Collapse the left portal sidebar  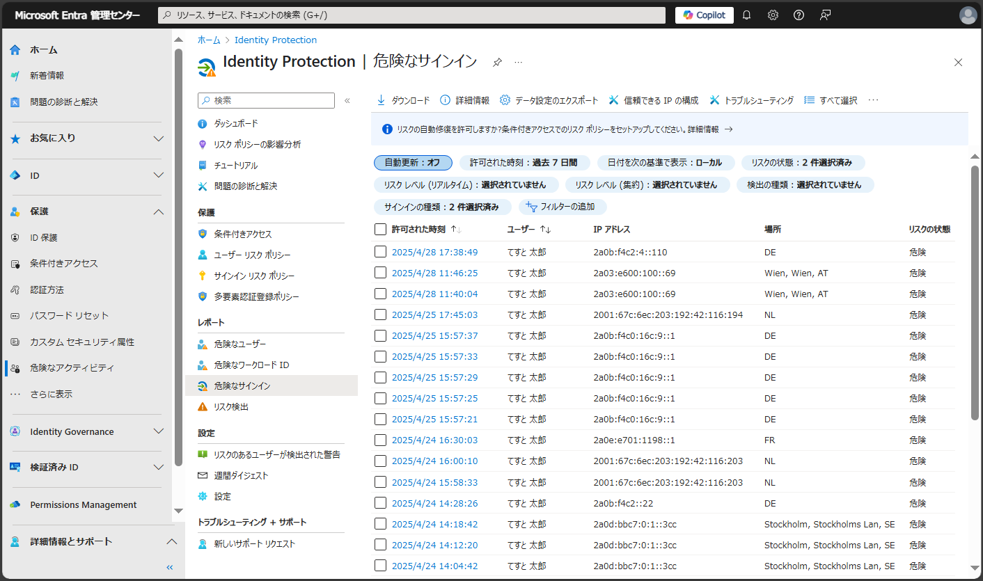[169, 567]
